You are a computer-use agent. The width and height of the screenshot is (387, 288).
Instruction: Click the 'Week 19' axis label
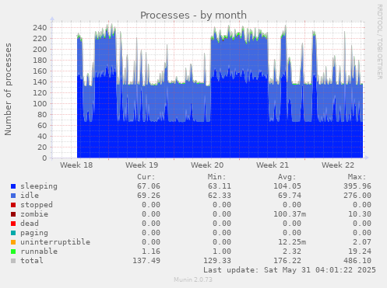coord(142,165)
